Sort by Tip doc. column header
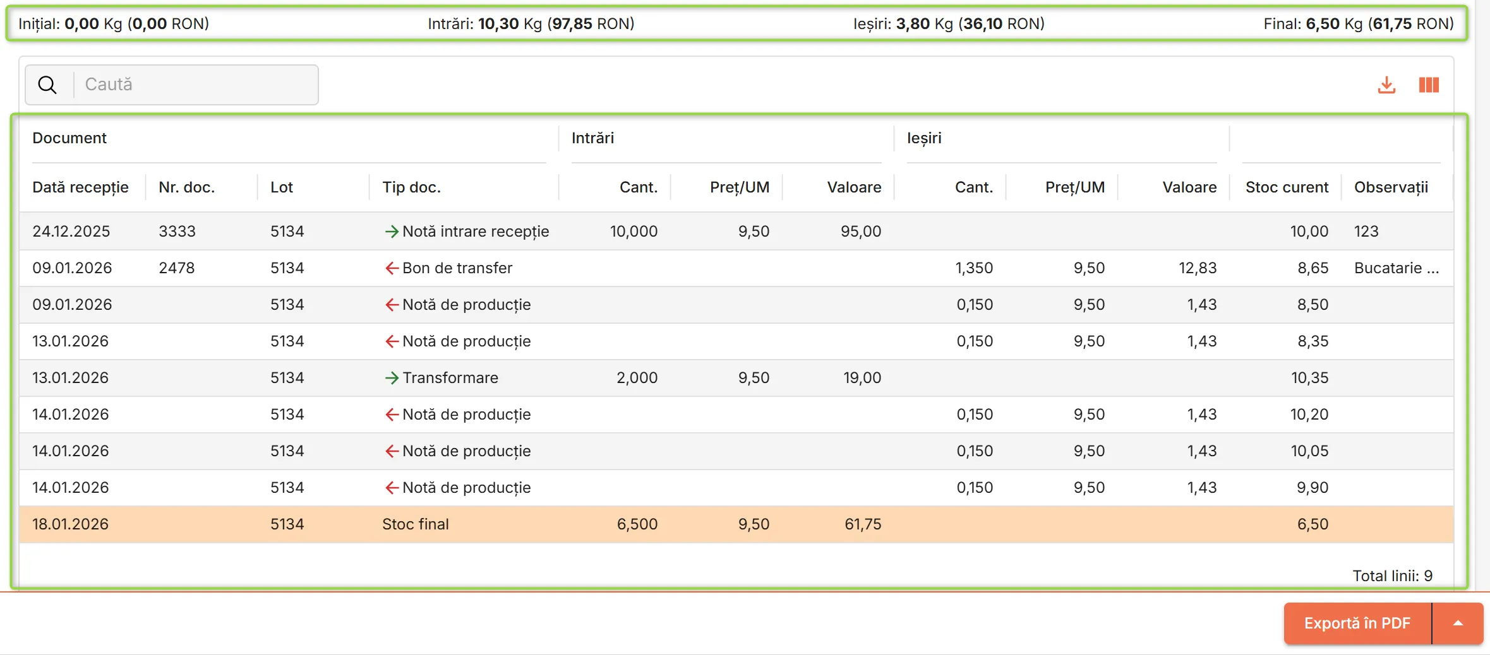Viewport: 1490px width, 655px height. point(411,187)
